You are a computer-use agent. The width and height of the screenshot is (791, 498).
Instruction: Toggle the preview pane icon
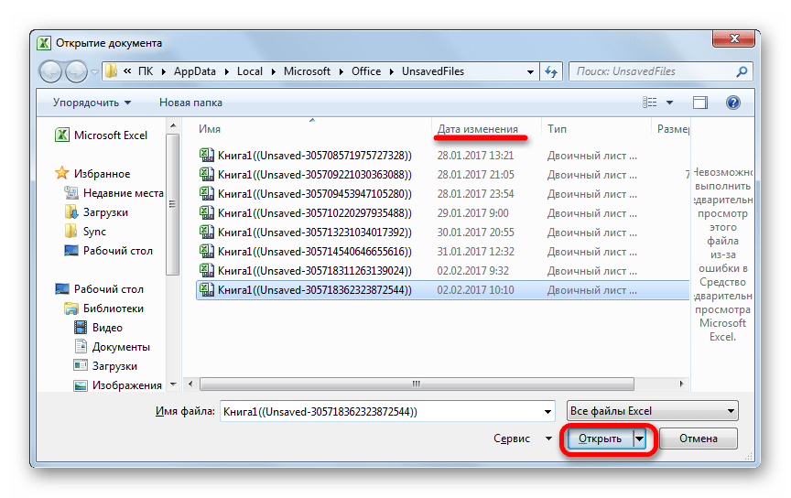(x=700, y=103)
